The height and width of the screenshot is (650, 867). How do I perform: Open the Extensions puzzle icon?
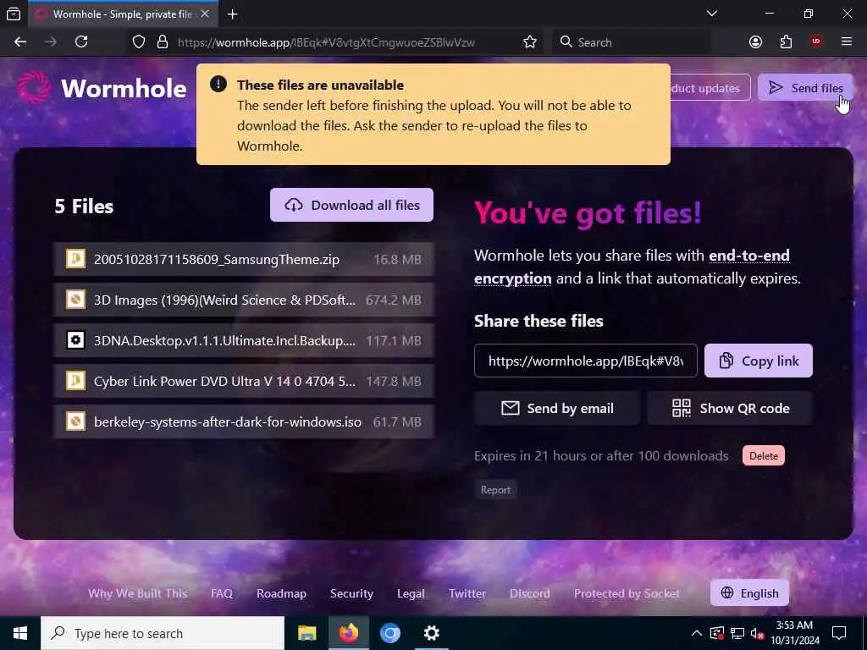(x=786, y=42)
